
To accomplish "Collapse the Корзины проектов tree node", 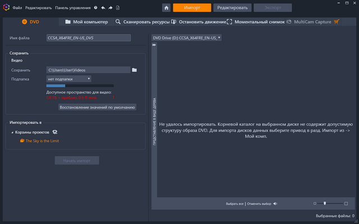I will point(12,132).
